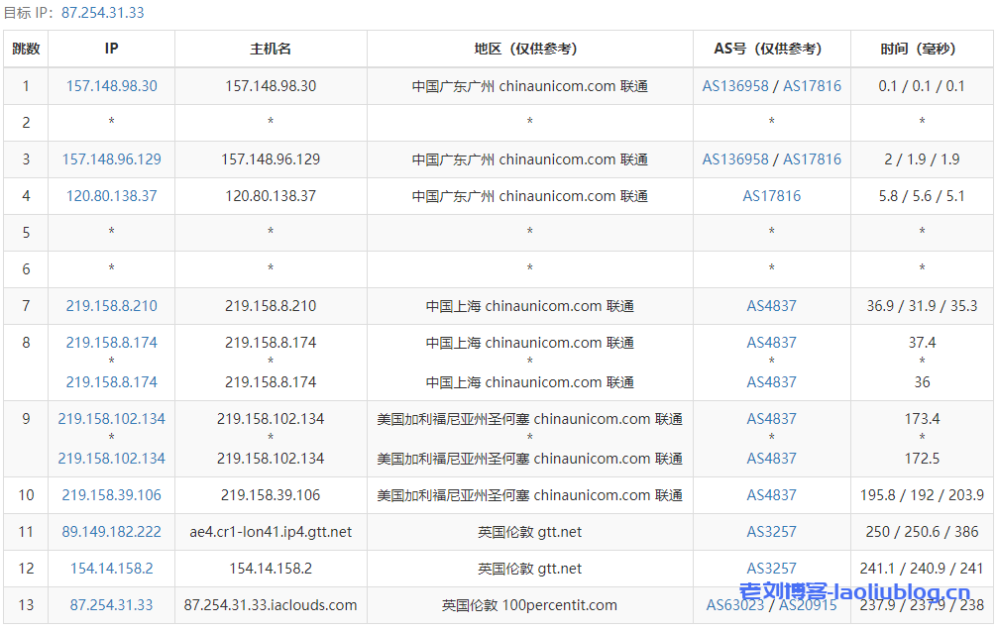Open AS4837 link in hop 7 row
This screenshot has height=629, width=996.
tap(771, 306)
